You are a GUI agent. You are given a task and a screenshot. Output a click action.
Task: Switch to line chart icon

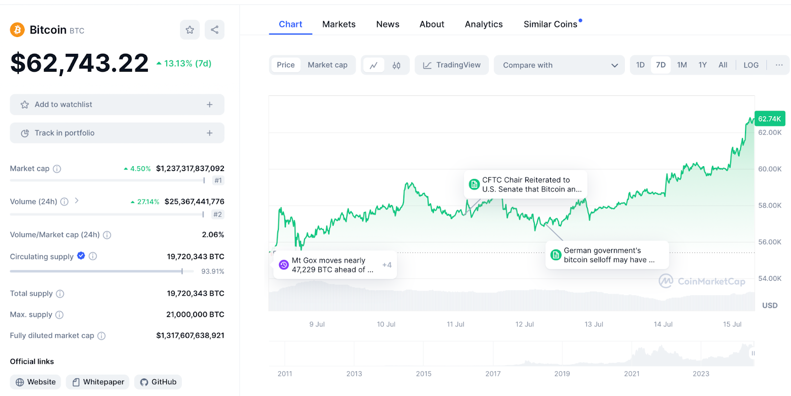374,65
